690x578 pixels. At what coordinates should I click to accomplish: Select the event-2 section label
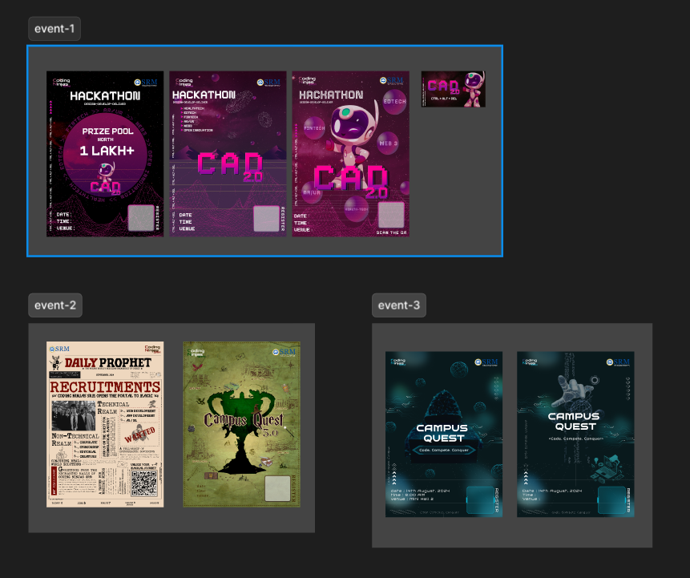[x=54, y=305]
